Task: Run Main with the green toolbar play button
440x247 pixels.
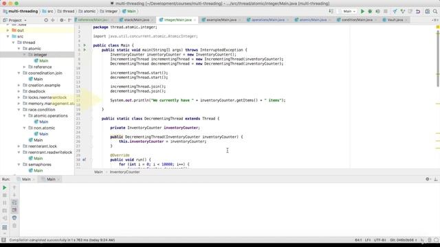Action: pos(362,12)
